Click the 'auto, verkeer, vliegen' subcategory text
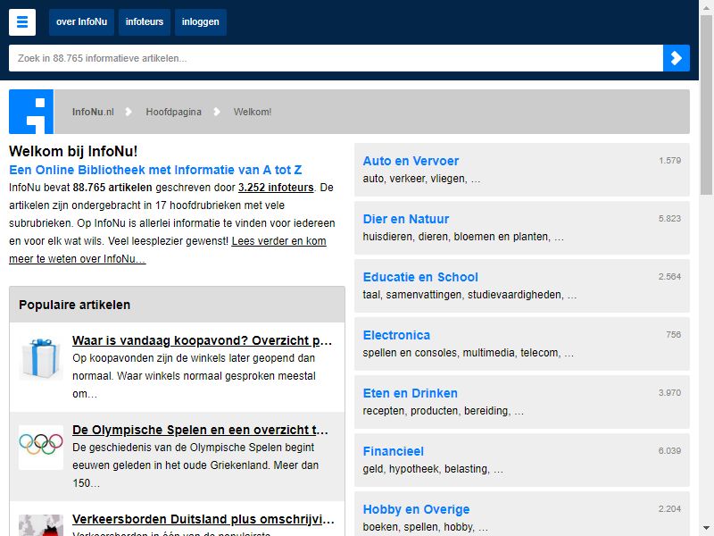Viewport: 714px width, 536px height. click(421, 179)
